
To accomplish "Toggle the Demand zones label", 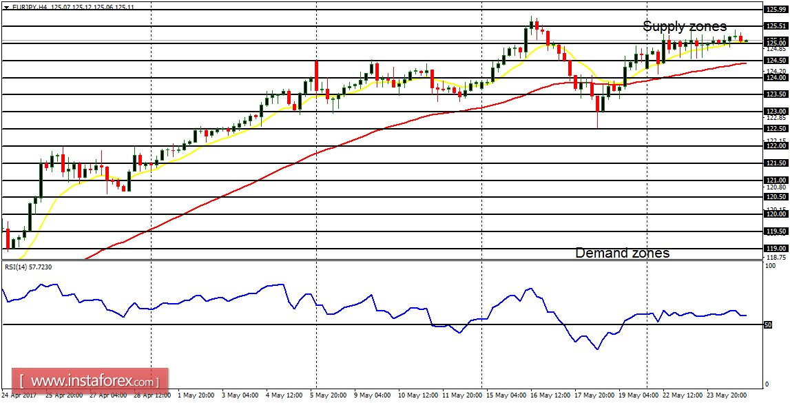I will point(621,253).
